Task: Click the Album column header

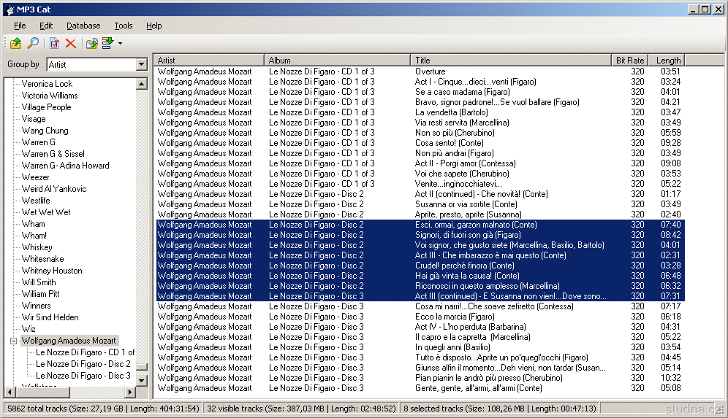Action: tap(336, 60)
